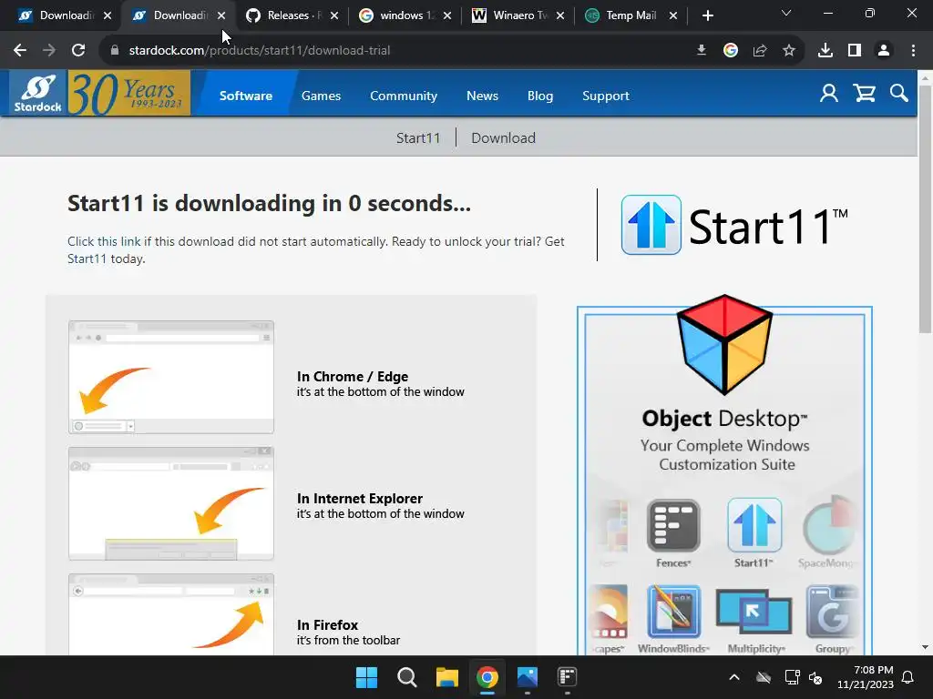Open Stardock site search
The width and height of the screenshot is (933, 699).
899,94
